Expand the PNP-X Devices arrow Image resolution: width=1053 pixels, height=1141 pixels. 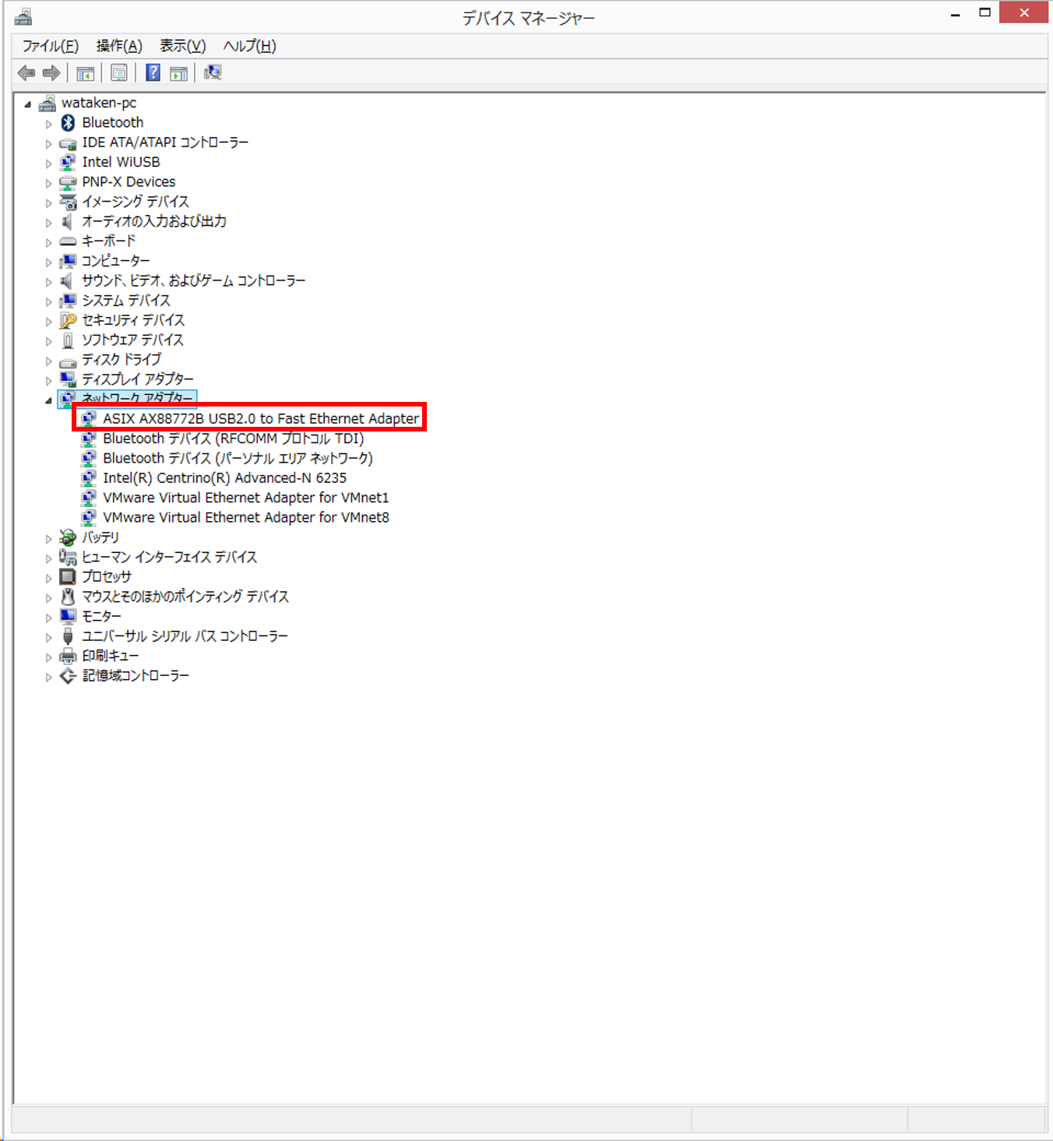(x=48, y=182)
